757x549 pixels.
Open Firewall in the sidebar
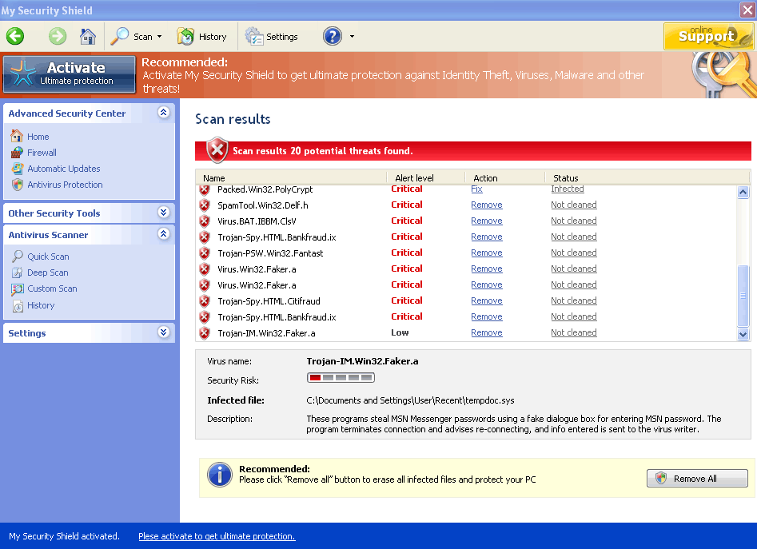[x=42, y=153]
